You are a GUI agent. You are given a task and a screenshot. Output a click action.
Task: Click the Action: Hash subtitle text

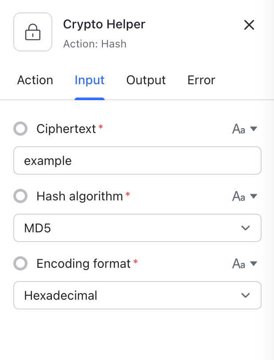coord(95,44)
